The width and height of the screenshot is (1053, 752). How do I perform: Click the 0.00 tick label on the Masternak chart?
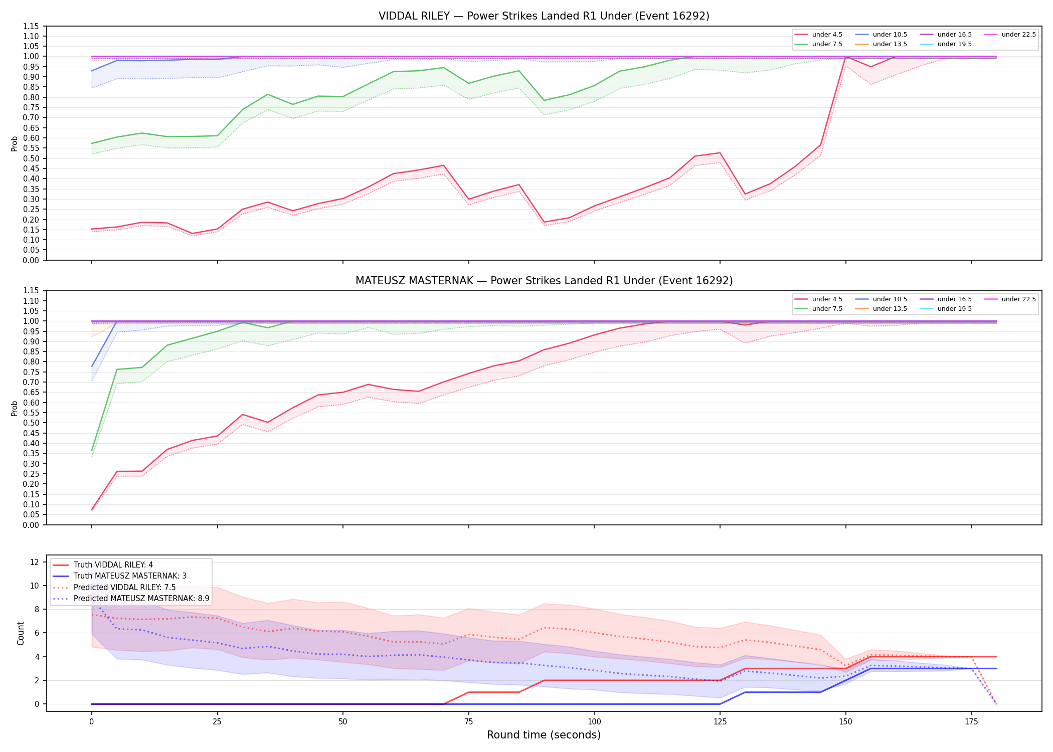(31, 525)
